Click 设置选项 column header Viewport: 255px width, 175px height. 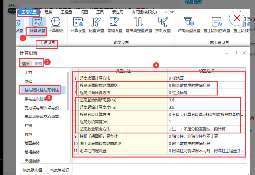[x=207, y=71]
